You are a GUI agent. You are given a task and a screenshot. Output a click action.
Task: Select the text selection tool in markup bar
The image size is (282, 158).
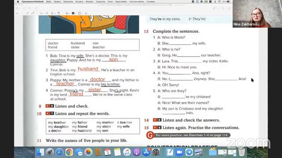[17, 13]
